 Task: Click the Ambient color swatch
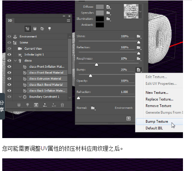coord(100,25)
